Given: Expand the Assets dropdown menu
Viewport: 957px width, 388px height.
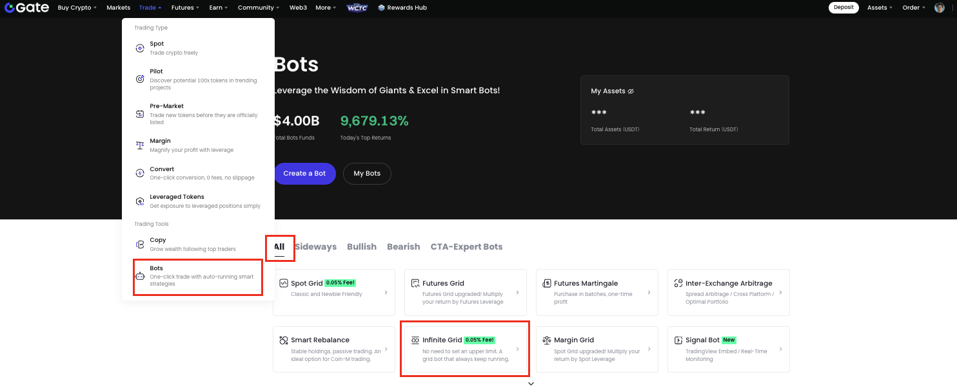Looking at the screenshot, I should (880, 8).
